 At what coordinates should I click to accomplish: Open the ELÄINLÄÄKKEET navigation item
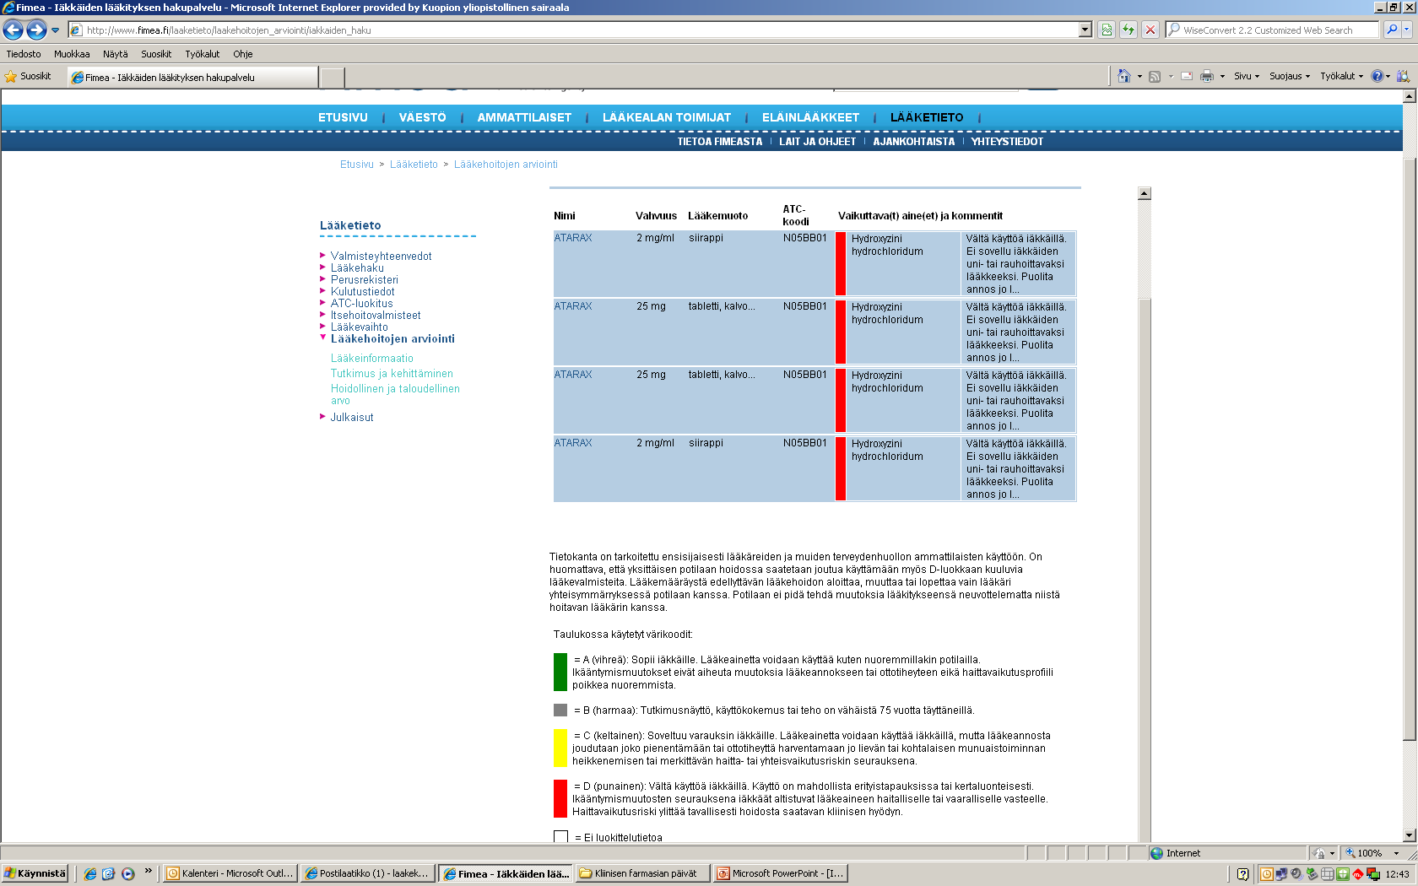(x=810, y=117)
